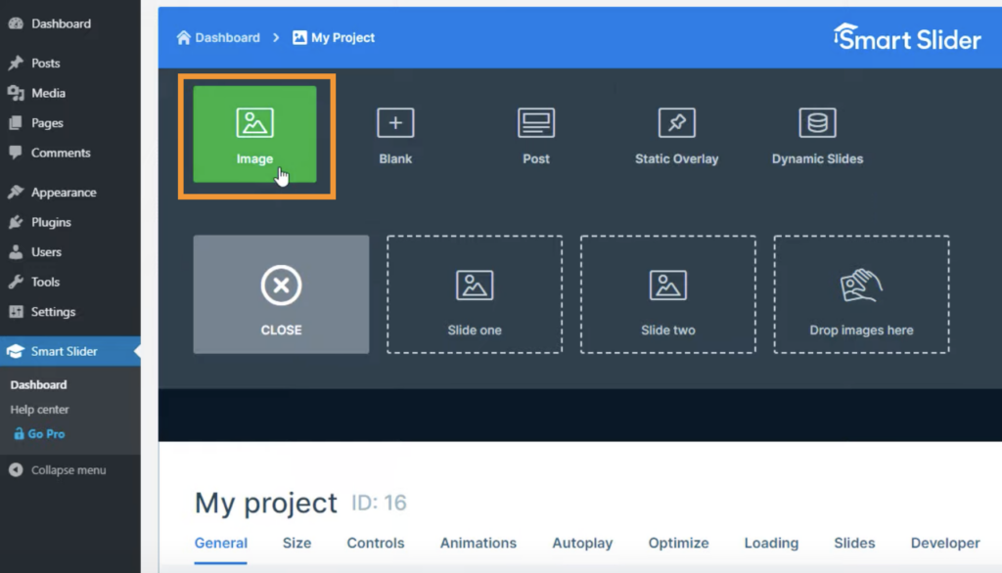Click the Go Pro link
1002x573 pixels.
[46, 434]
